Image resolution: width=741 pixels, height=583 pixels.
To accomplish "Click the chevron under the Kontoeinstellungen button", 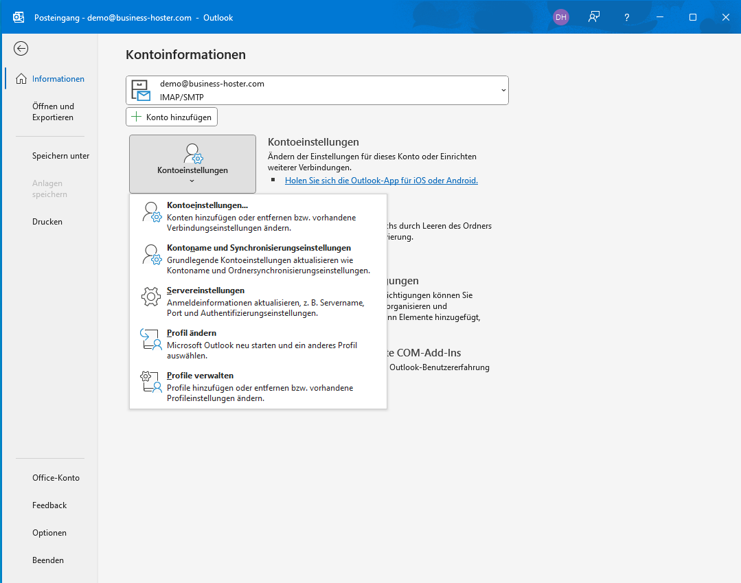I will pyautogui.click(x=192, y=181).
